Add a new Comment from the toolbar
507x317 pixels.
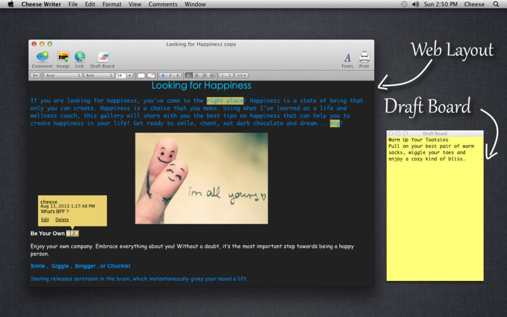click(x=42, y=60)
